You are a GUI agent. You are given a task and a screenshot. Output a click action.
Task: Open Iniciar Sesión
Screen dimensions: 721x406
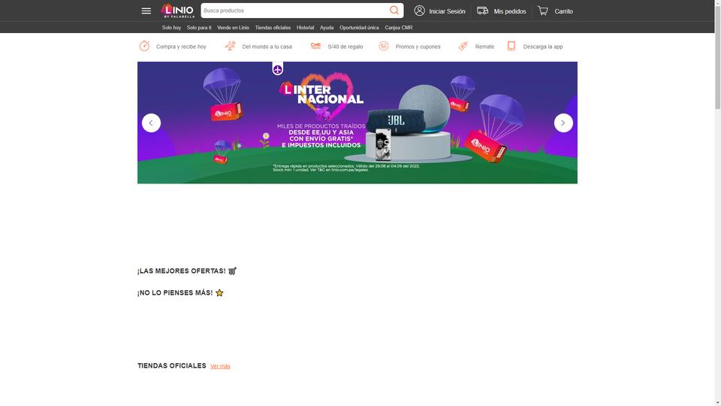point(447,11)
